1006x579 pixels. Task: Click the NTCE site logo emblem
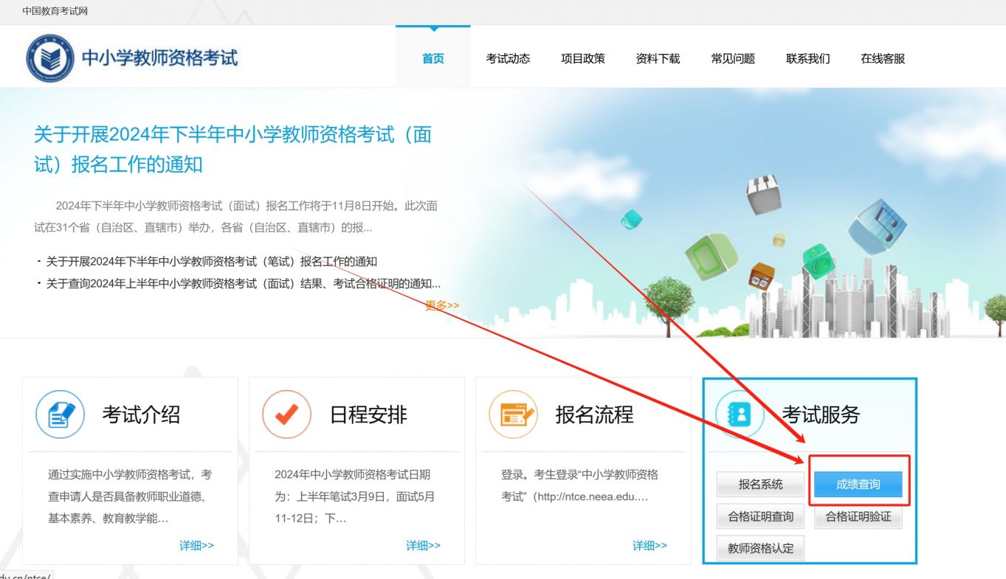(x=50, y=58)
